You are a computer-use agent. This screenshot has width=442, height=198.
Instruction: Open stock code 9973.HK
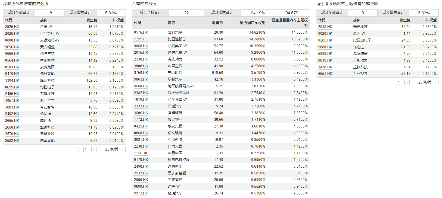141,193
